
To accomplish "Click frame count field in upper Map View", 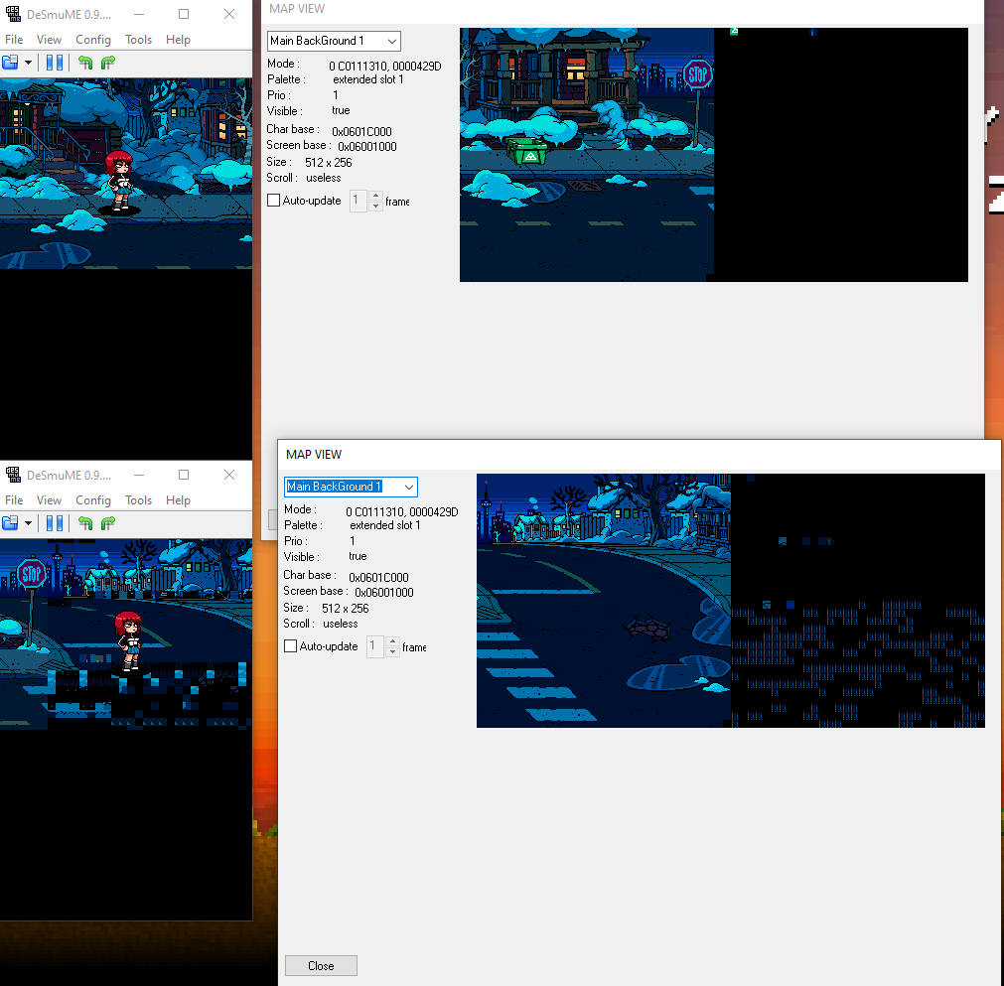I will click(358, 201).
